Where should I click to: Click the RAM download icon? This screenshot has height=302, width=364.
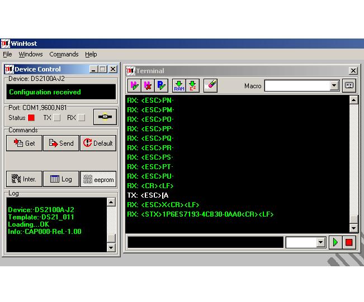pos(179,85)
